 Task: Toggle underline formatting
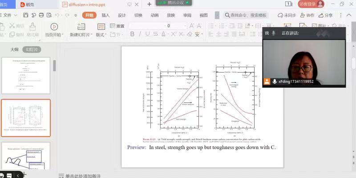point(148,34)
